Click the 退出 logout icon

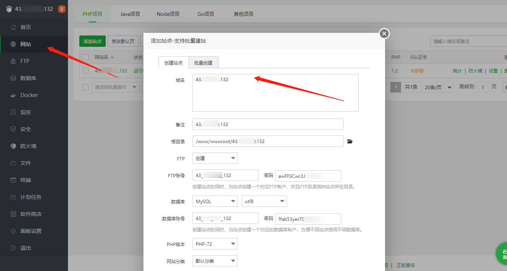14,248
